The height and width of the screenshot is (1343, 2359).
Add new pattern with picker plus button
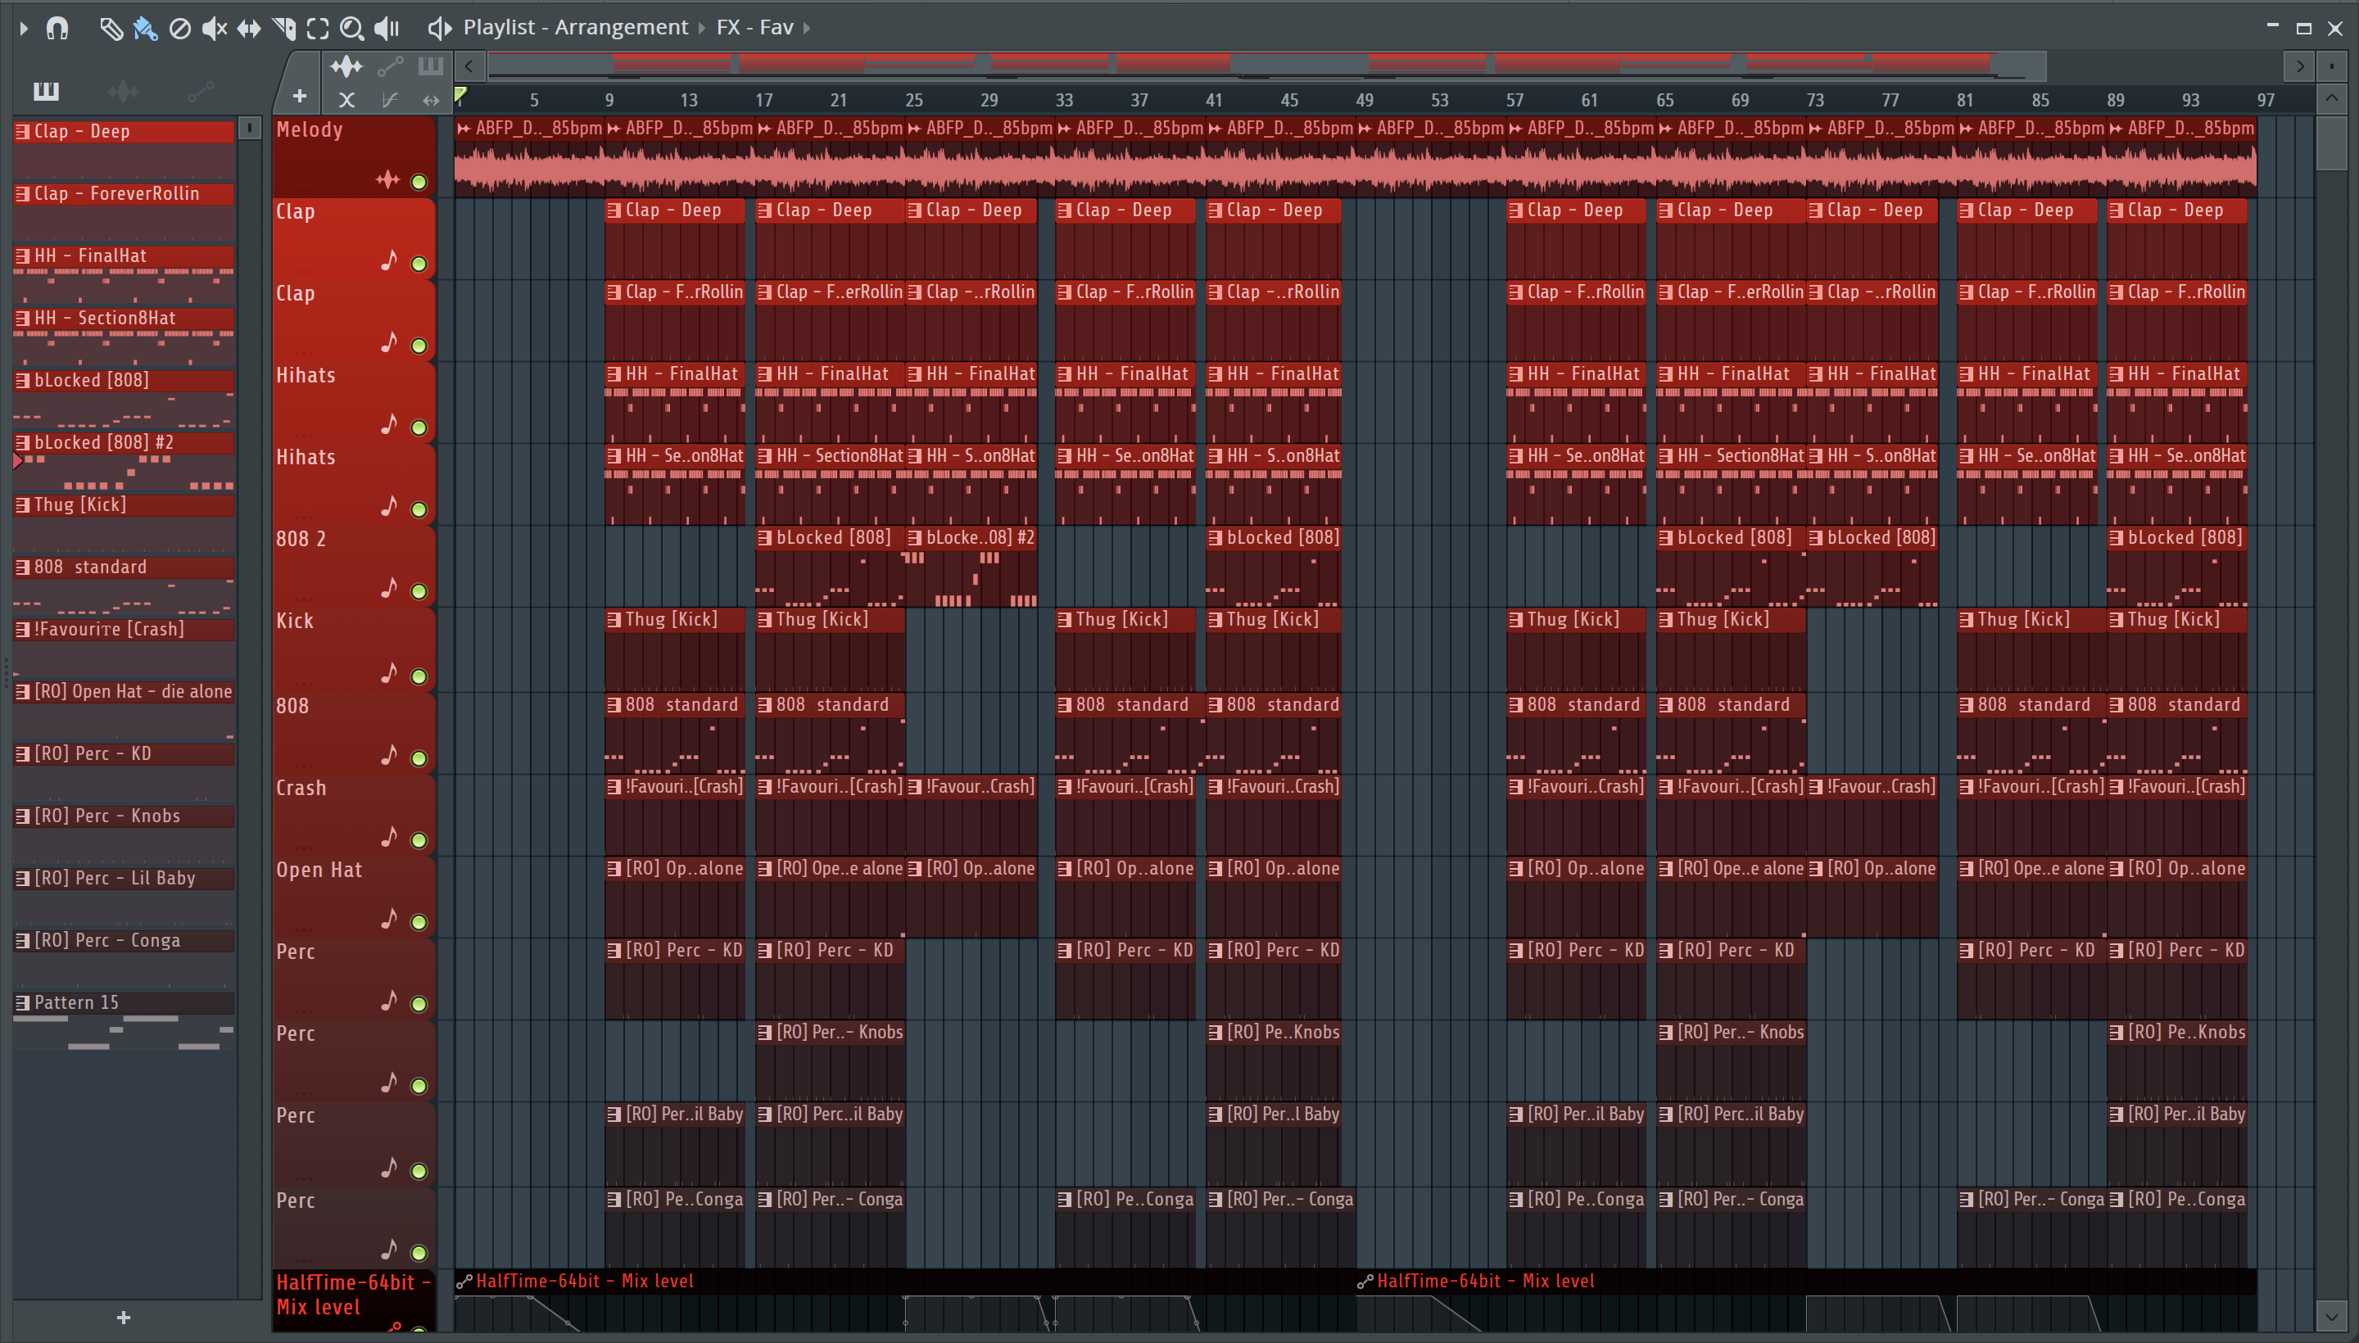tap(124, 1318)
